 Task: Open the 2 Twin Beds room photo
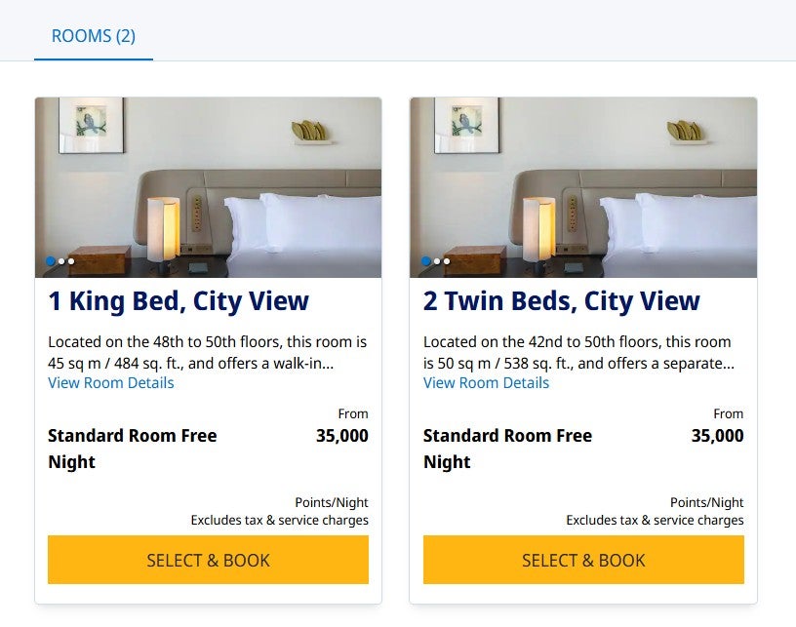(x=583, y=176)
